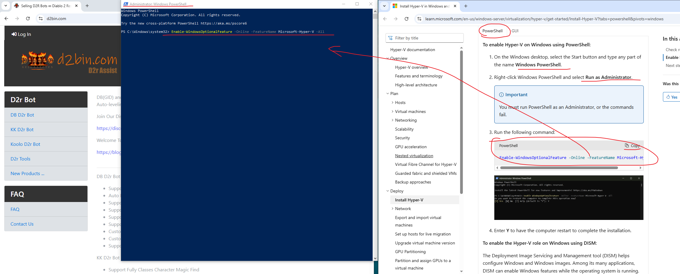The width and height of the screenshot is (680, 274).
Task: Open Koolo D2r Bot sidebar link
Action: pos(25,144)
